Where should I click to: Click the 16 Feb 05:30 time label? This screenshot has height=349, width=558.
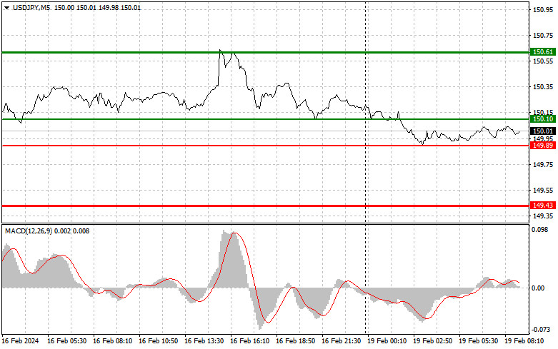pyautogui.click(x=67, y=341)
